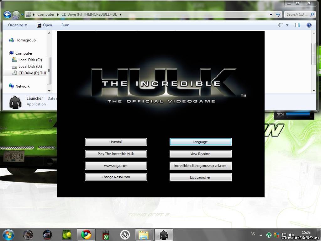Click the round flame emblem taskbar icon

click(125, 235)
